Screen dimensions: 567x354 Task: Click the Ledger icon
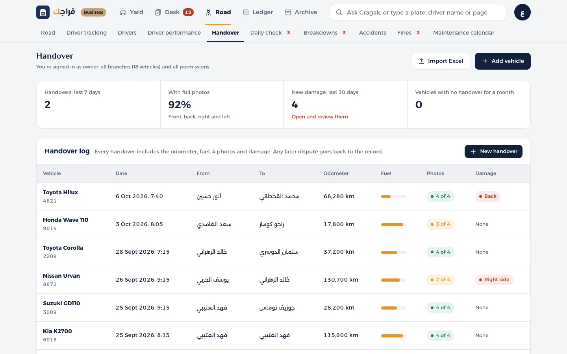[x=246, y=12]
